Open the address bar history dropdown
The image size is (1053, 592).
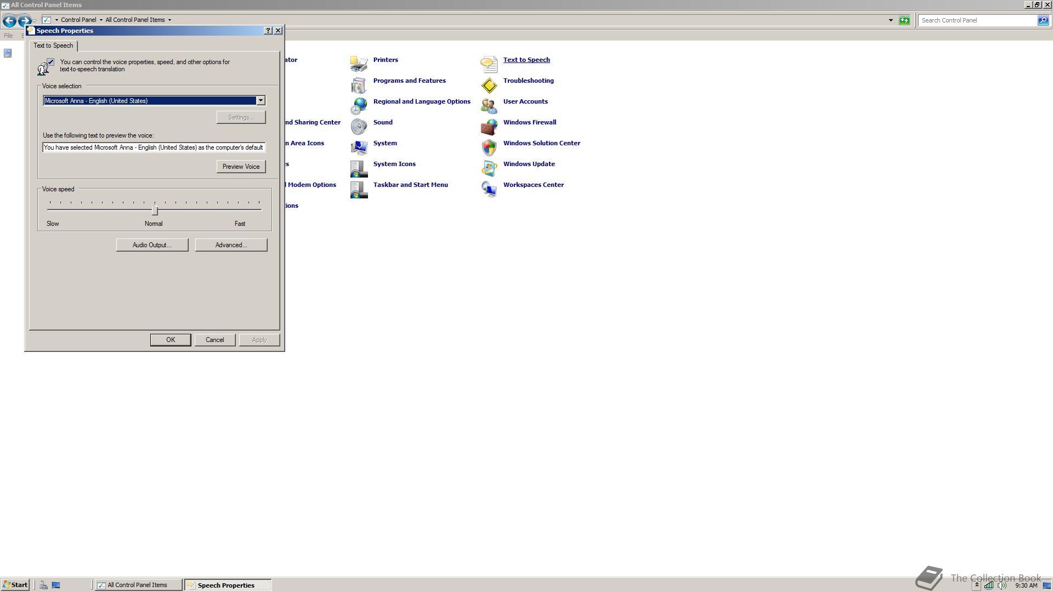[890, 20]
